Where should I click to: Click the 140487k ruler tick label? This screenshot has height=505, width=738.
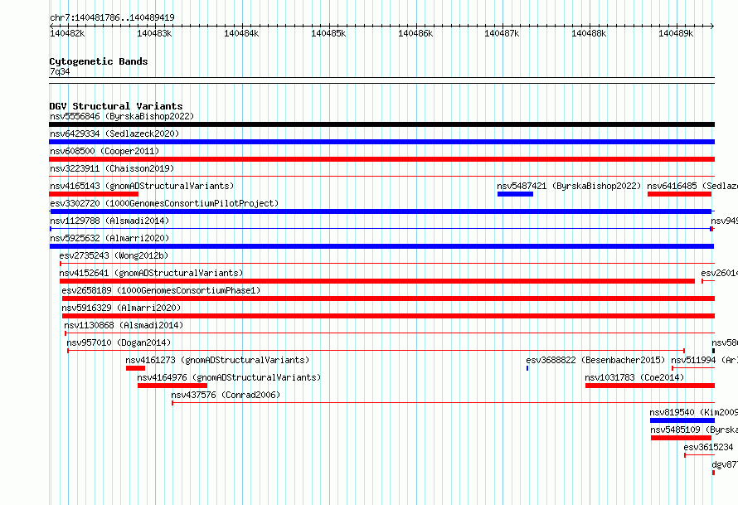point(502,33)
